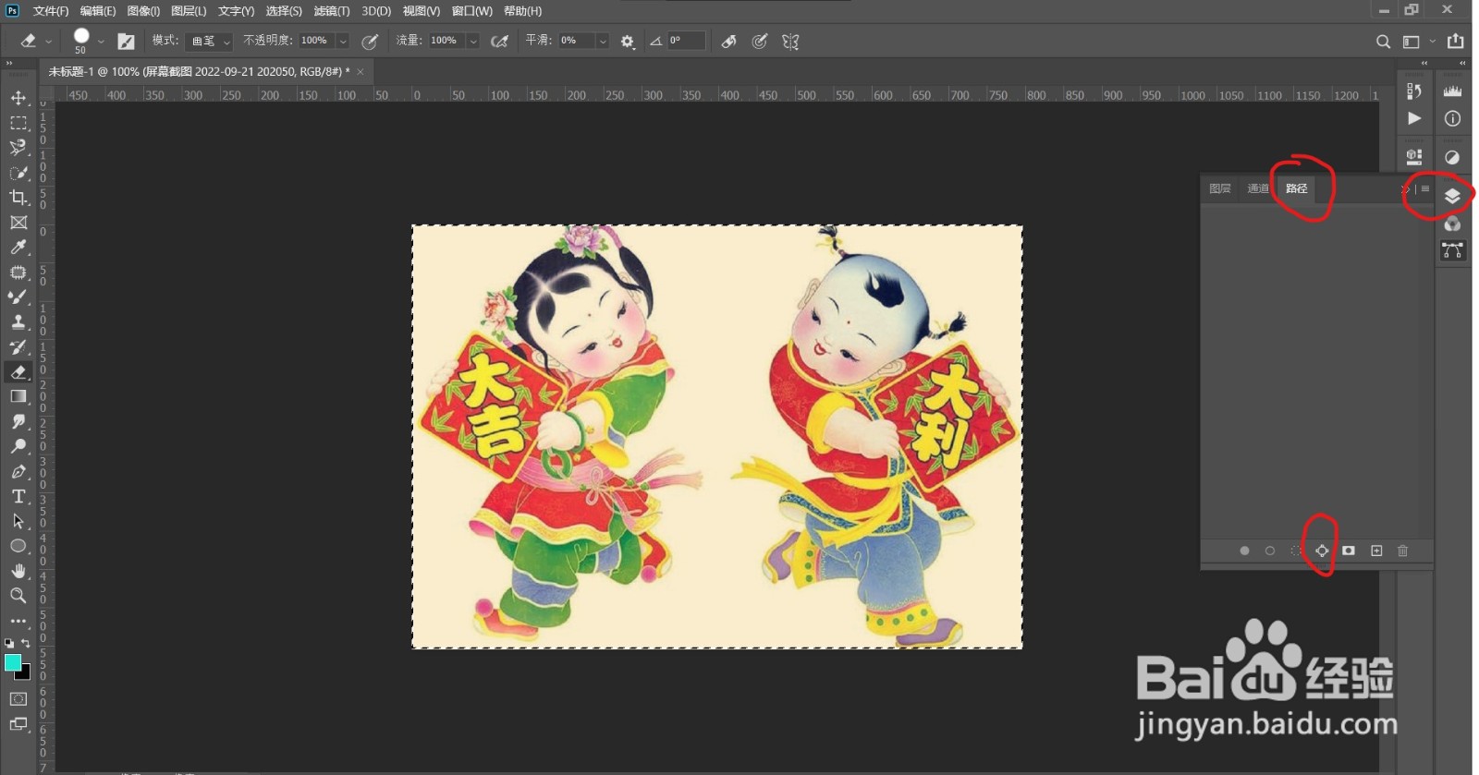Toggle pressure for size button
The image size is (1479, 775).
(x=760, y=42)
